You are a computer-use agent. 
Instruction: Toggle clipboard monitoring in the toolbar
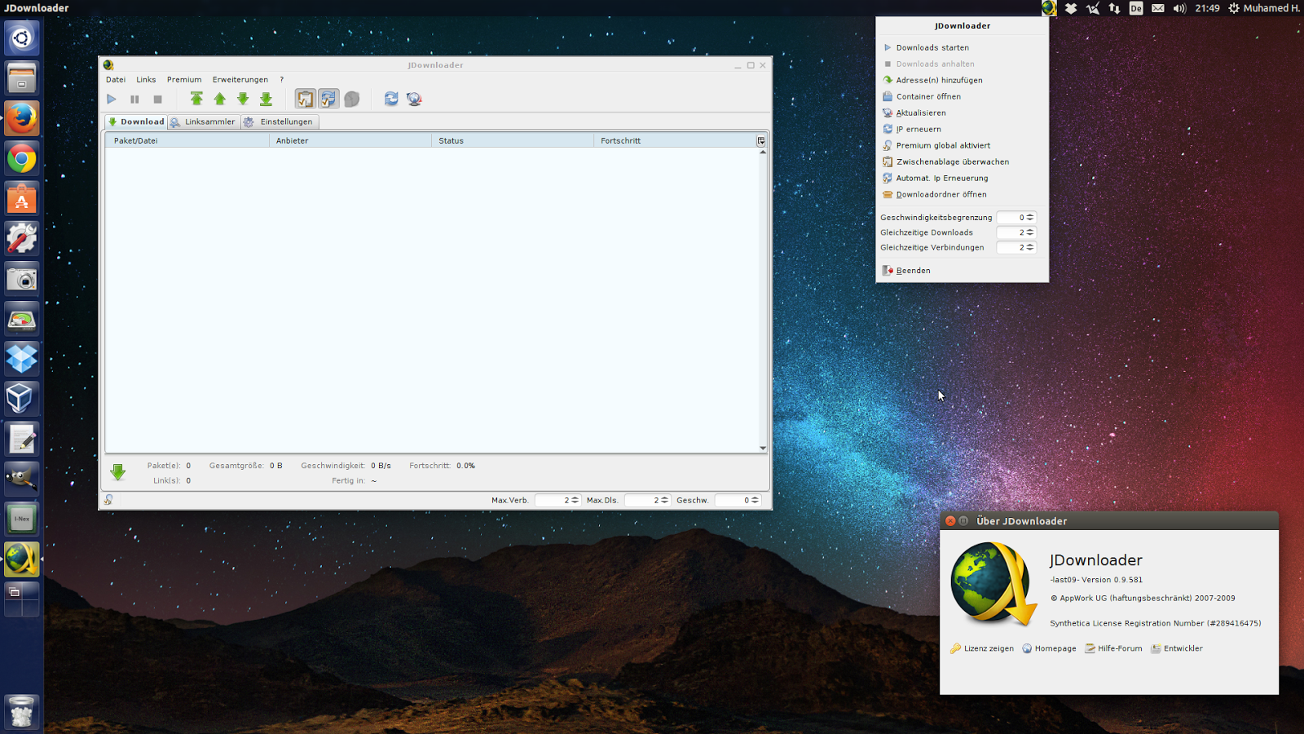click(x=305, y=99)
